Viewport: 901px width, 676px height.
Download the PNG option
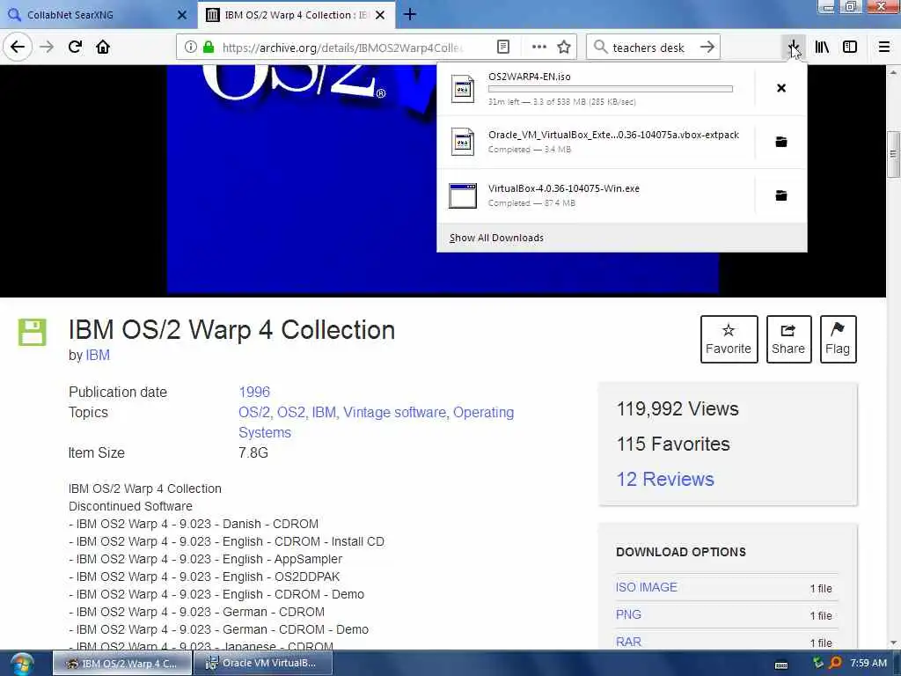628,614
